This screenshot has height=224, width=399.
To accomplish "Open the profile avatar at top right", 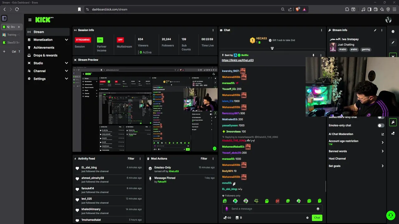I will pyautogui.click(x=388, y=20).
